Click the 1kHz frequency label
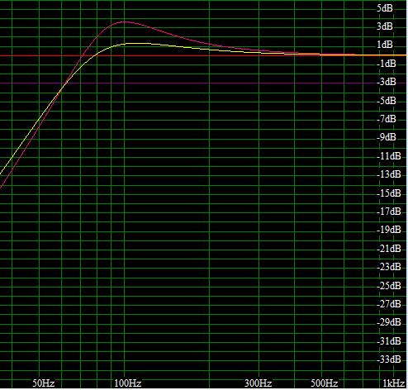This screenshot has width=408, height=390. pos(394,383)
